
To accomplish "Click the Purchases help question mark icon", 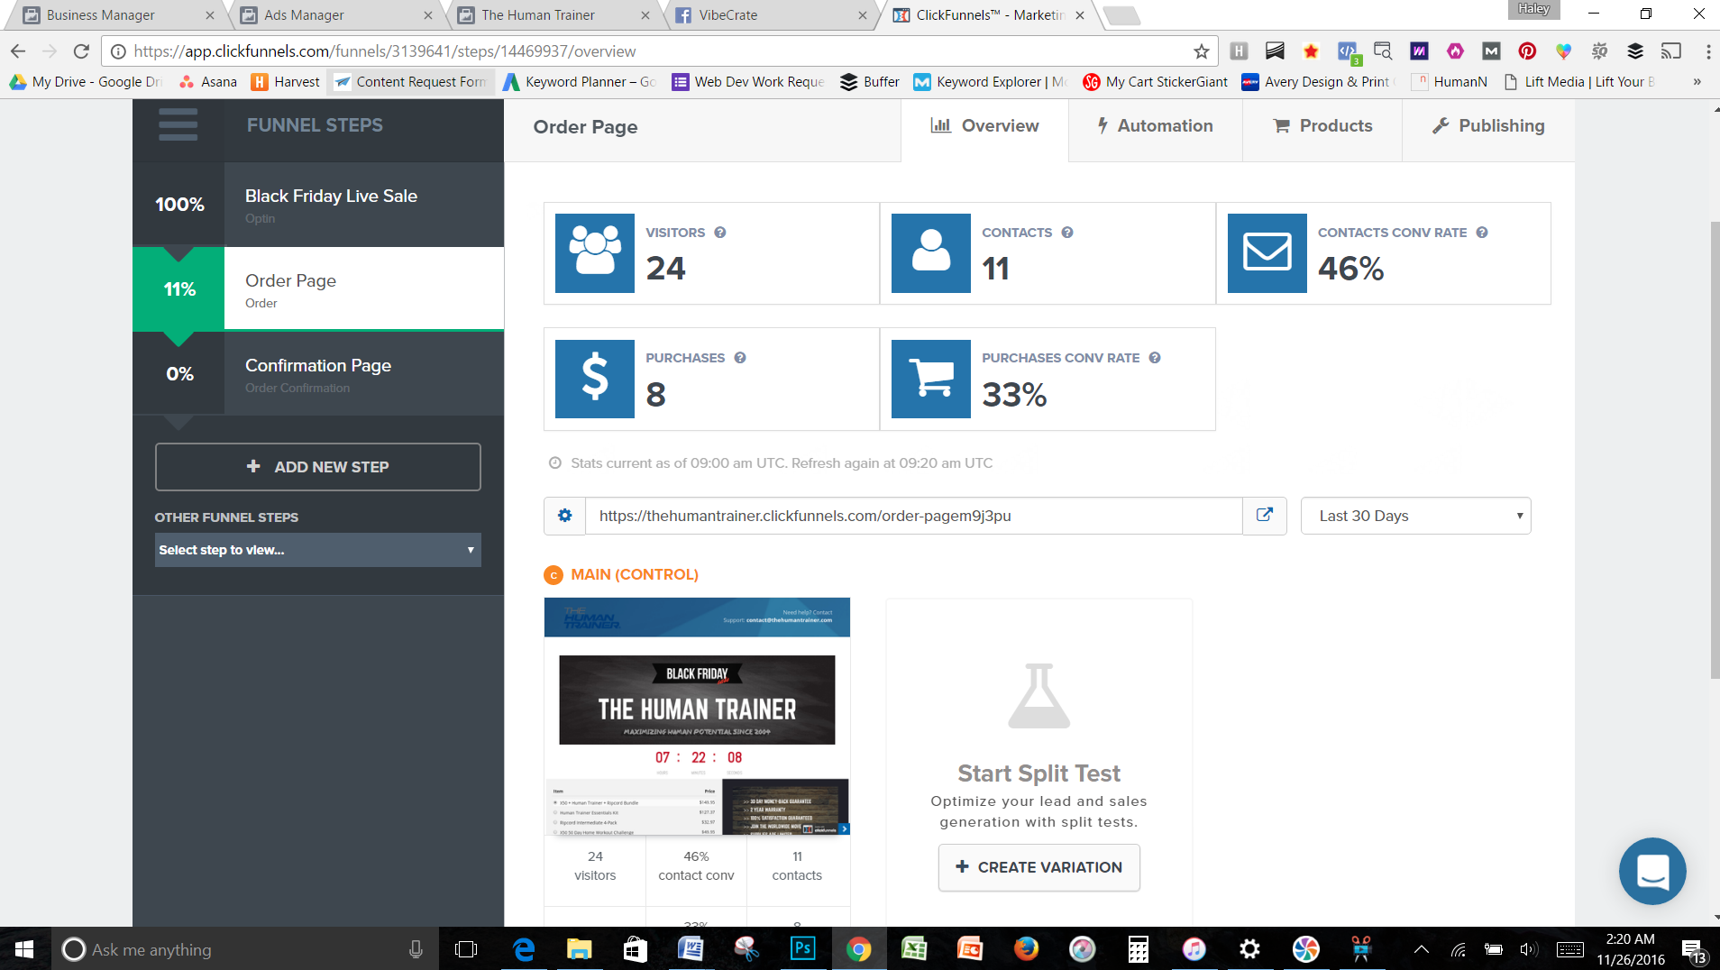I will 740,358.
